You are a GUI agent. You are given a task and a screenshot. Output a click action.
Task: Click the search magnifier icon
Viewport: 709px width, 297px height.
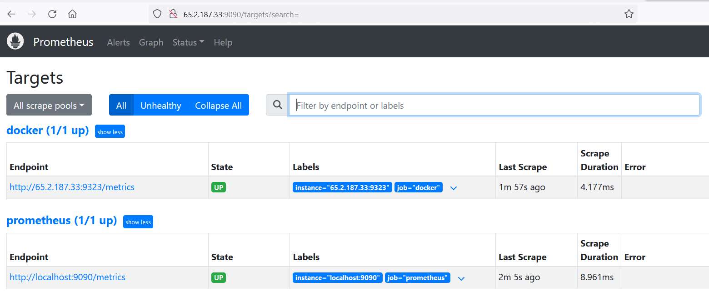[277, 105]
